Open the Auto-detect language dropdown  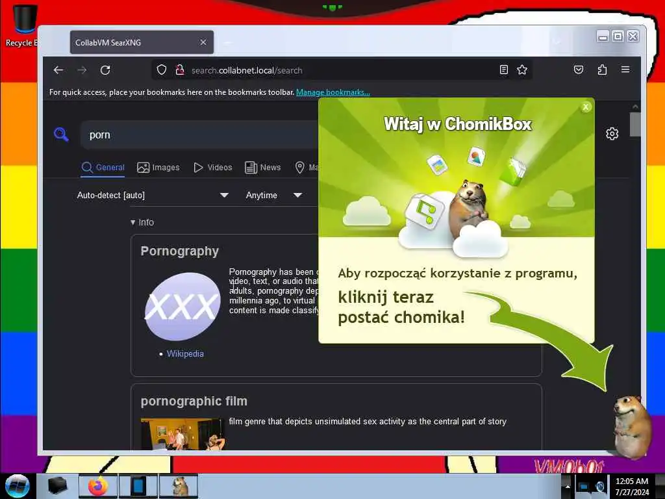click(153, 195)
